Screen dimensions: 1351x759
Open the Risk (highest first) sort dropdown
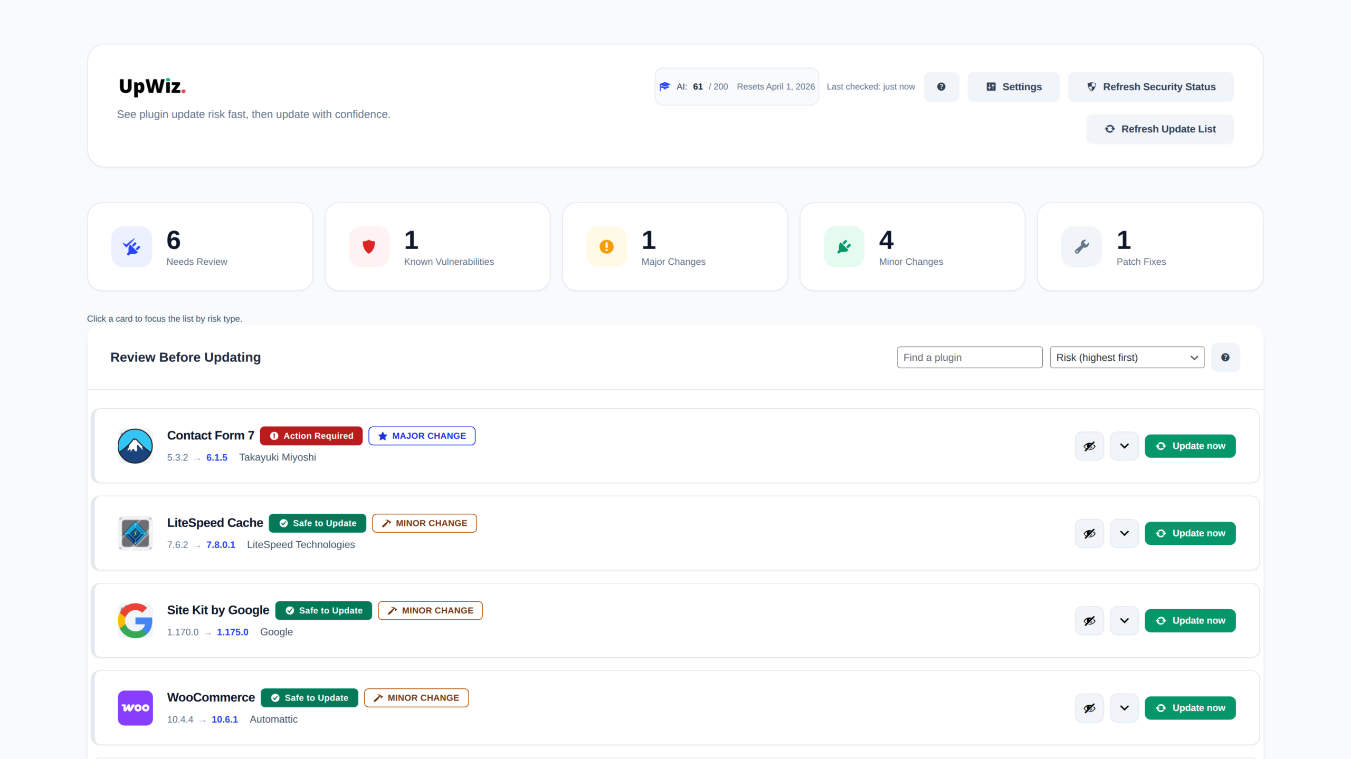1127,357
